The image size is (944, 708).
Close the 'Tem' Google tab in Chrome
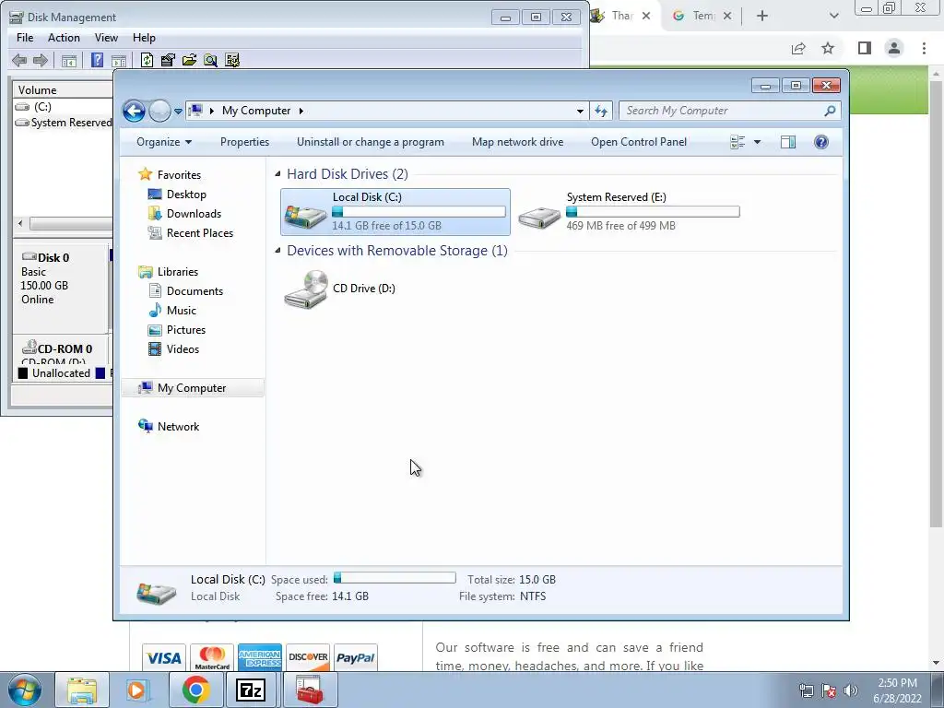[x=727, y=17]
